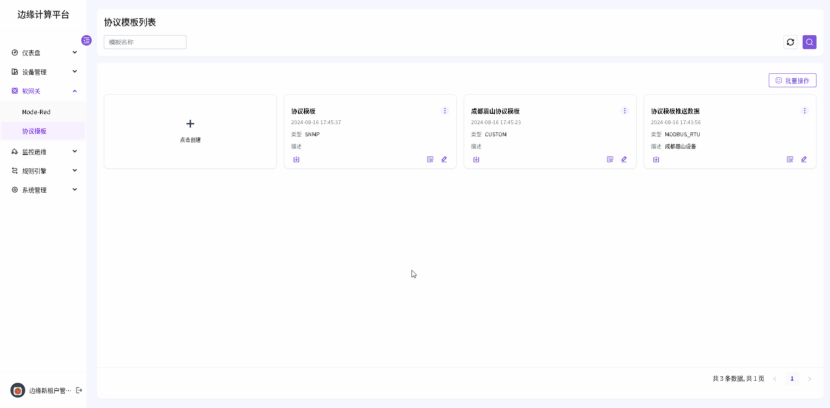Collapse the sidebar with the menu fold icon
830x408 pixels.
pyautogui.click(x=86, y=40)
